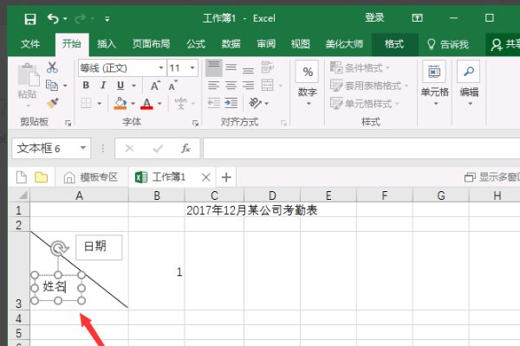The image size is (520, 346).
Task: Click the Copy icon
Action: point(52,86)
